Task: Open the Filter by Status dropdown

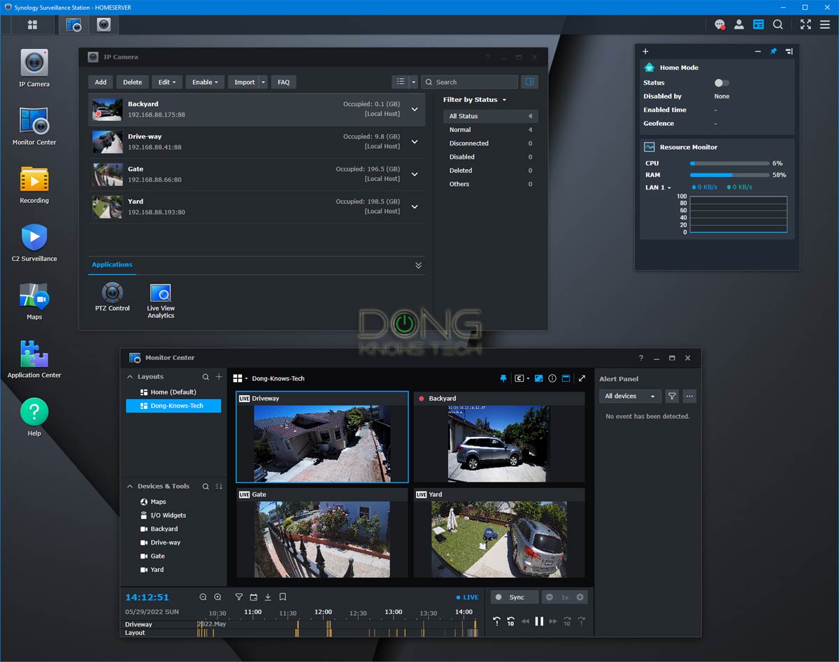Action: tap(475, 99)
